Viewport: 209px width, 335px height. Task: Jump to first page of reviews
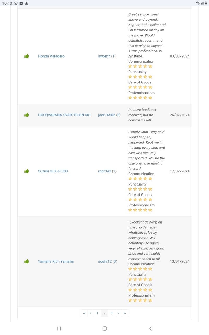[84, 313]
